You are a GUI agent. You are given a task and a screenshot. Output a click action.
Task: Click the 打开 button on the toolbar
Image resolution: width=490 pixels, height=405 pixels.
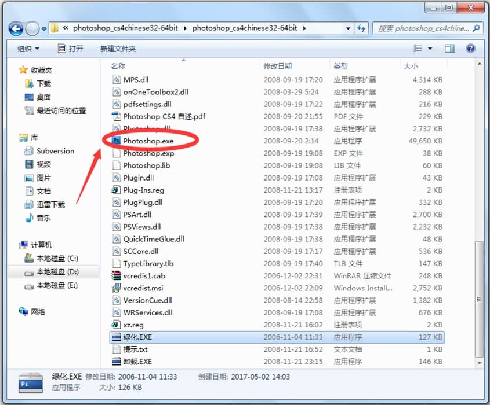pyautogui.click(x=71, y=49)
